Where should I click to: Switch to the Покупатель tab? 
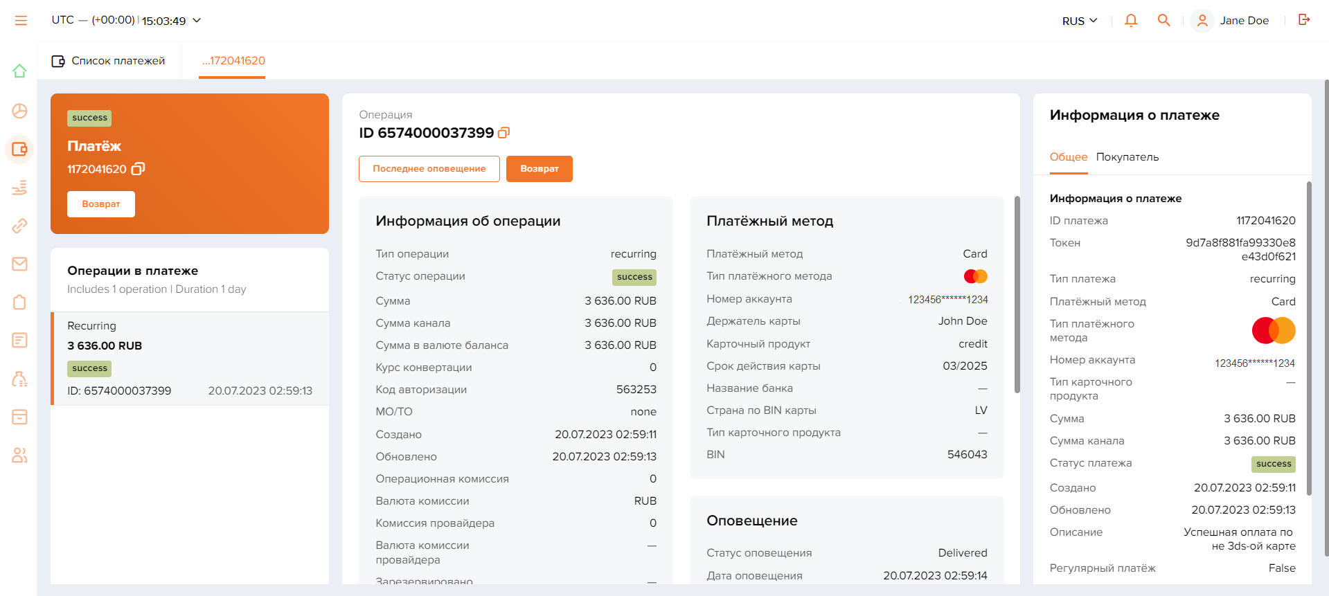1127,157
